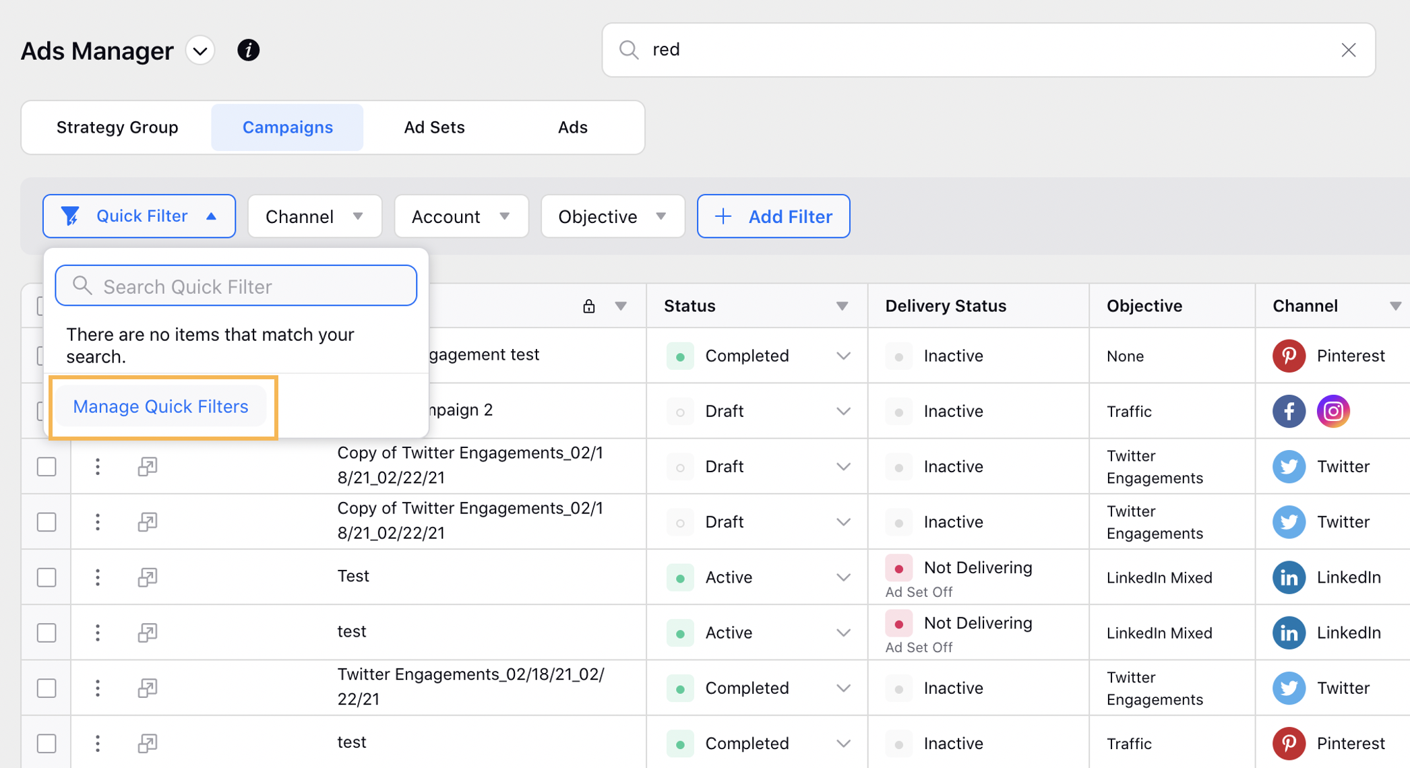Click the Quick Filter funnel icon
Screen dimensions: 1410x768
point(70,216)
